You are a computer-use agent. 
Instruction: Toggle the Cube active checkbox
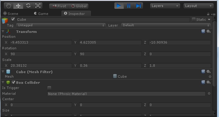coord(13,19)
